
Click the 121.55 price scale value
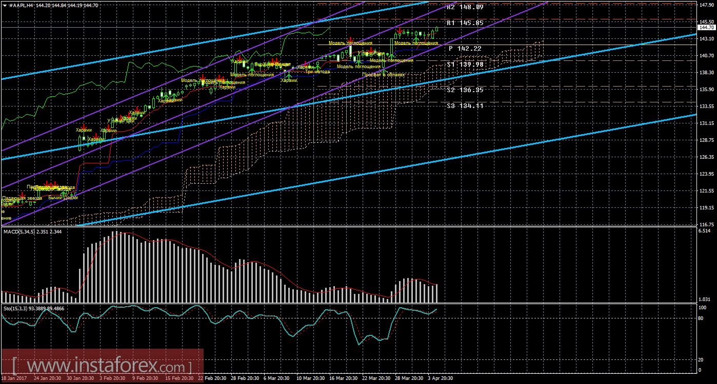707,191
